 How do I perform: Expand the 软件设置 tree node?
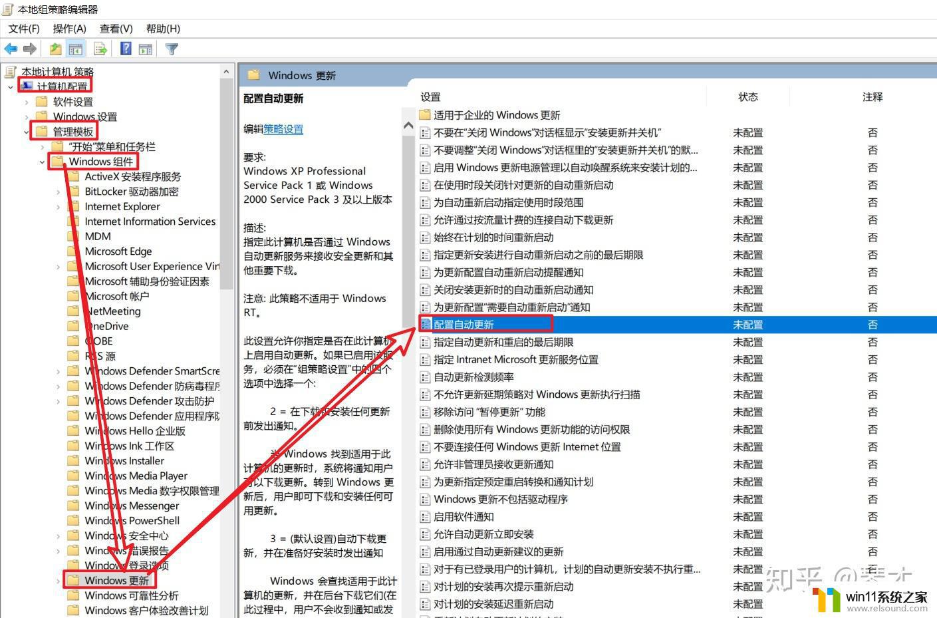(27, 102)
